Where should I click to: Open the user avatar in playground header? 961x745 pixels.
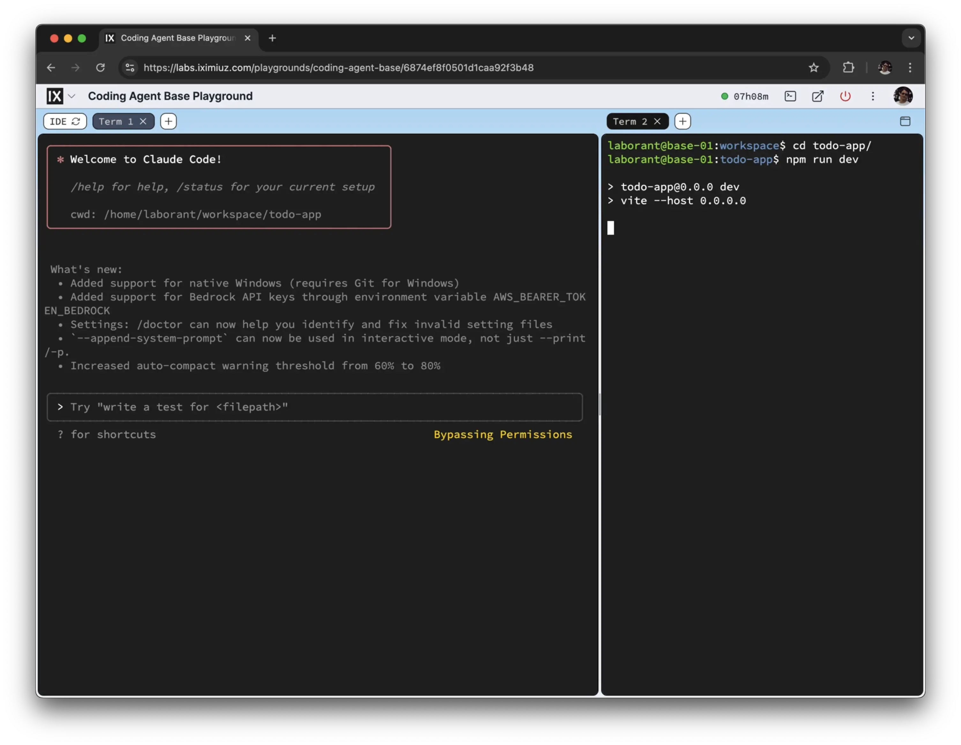(903, 96)
